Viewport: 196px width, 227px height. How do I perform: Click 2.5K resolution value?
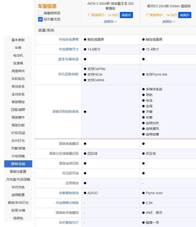point(149,203)
